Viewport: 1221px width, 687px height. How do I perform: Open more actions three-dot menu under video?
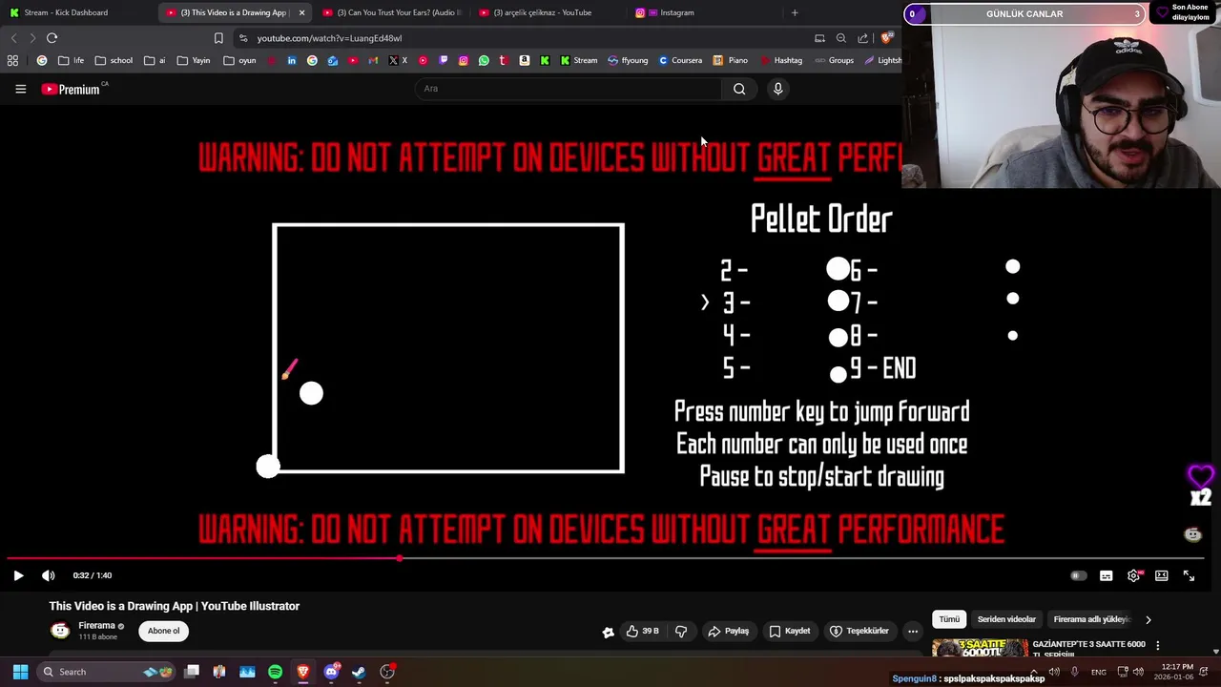(x=913, y=631)
